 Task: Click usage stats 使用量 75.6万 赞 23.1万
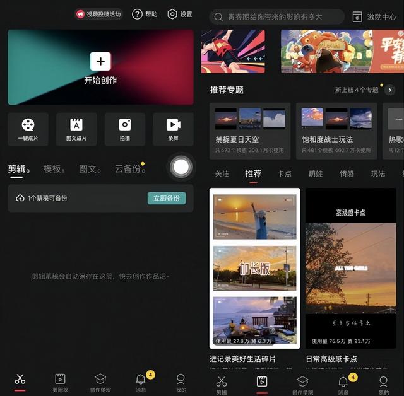point(341,341)
